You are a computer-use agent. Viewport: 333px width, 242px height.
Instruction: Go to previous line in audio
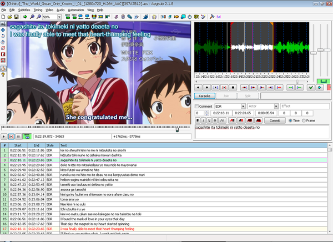pyautogui.click(x=198, y=87)
